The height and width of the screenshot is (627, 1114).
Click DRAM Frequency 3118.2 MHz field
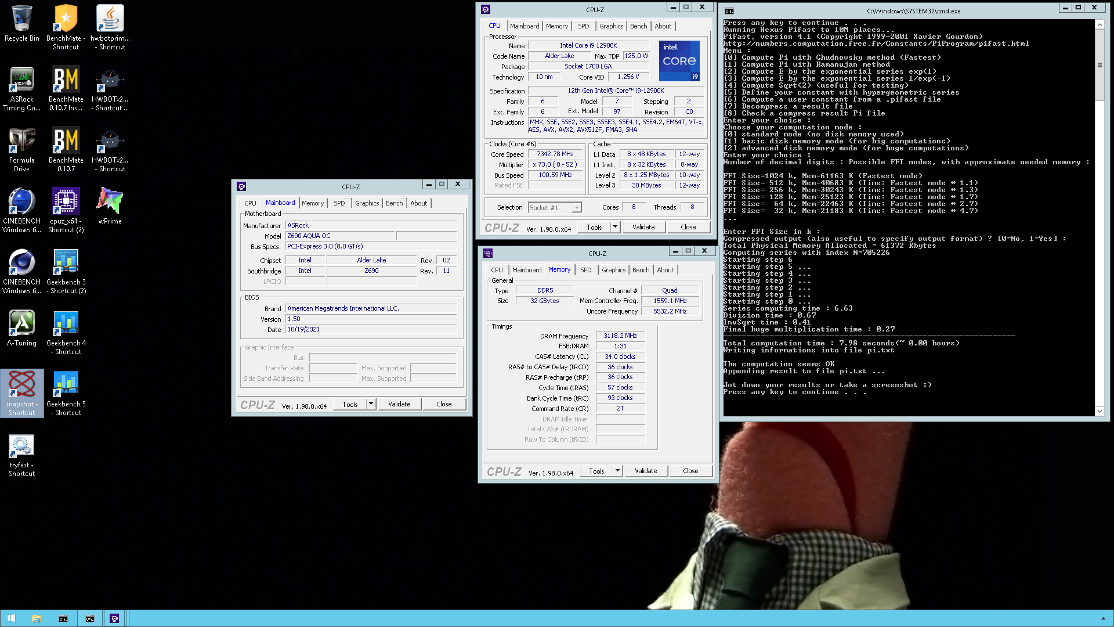[620, 336]
